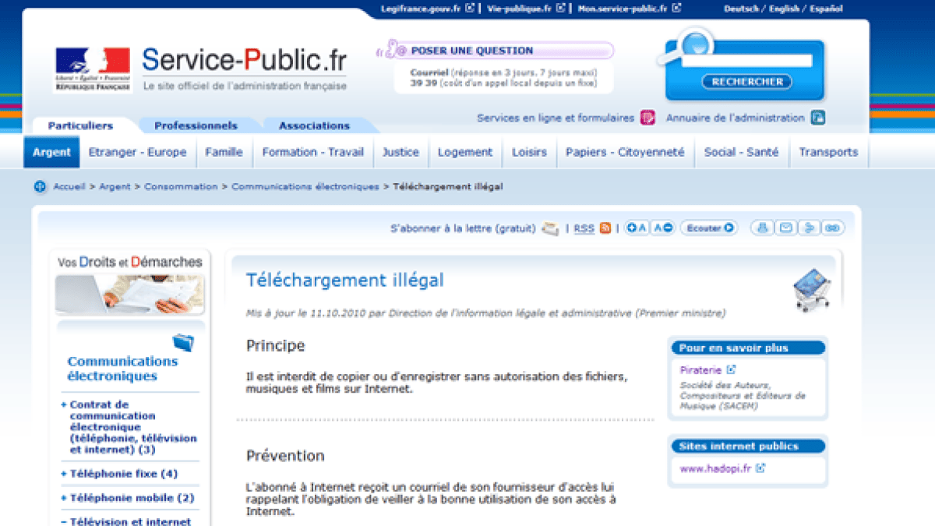Click the permalink chain icon
Viewport: 935px width, 526px height.
coord(833,228)
